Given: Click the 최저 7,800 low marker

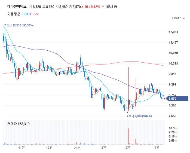Looking at the screenshot, I should (x=139, y=116).
